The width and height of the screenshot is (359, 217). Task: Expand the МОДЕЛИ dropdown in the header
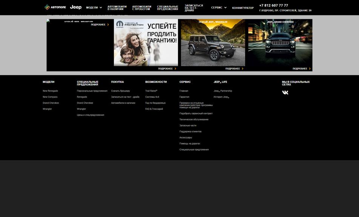94,8
